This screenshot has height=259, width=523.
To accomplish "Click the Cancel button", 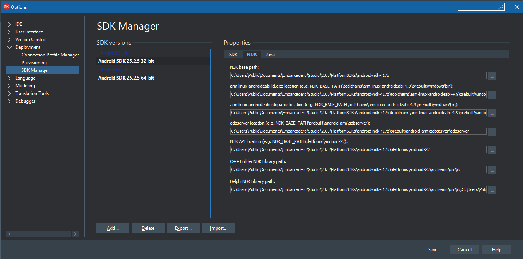I will [465, 250].
